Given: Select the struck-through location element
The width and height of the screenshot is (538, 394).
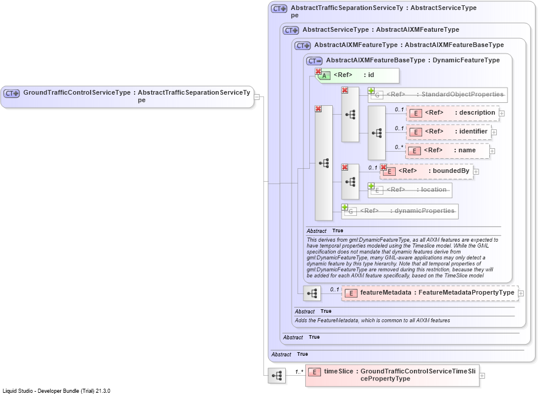Looking at the screenshot, I should [410, 190].
